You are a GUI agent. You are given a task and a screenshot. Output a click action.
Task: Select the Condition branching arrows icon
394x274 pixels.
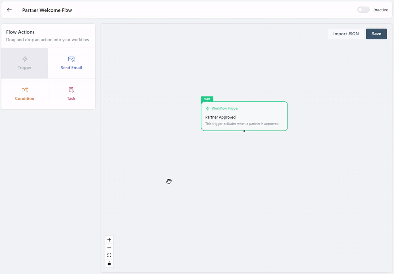coord(25,90)
